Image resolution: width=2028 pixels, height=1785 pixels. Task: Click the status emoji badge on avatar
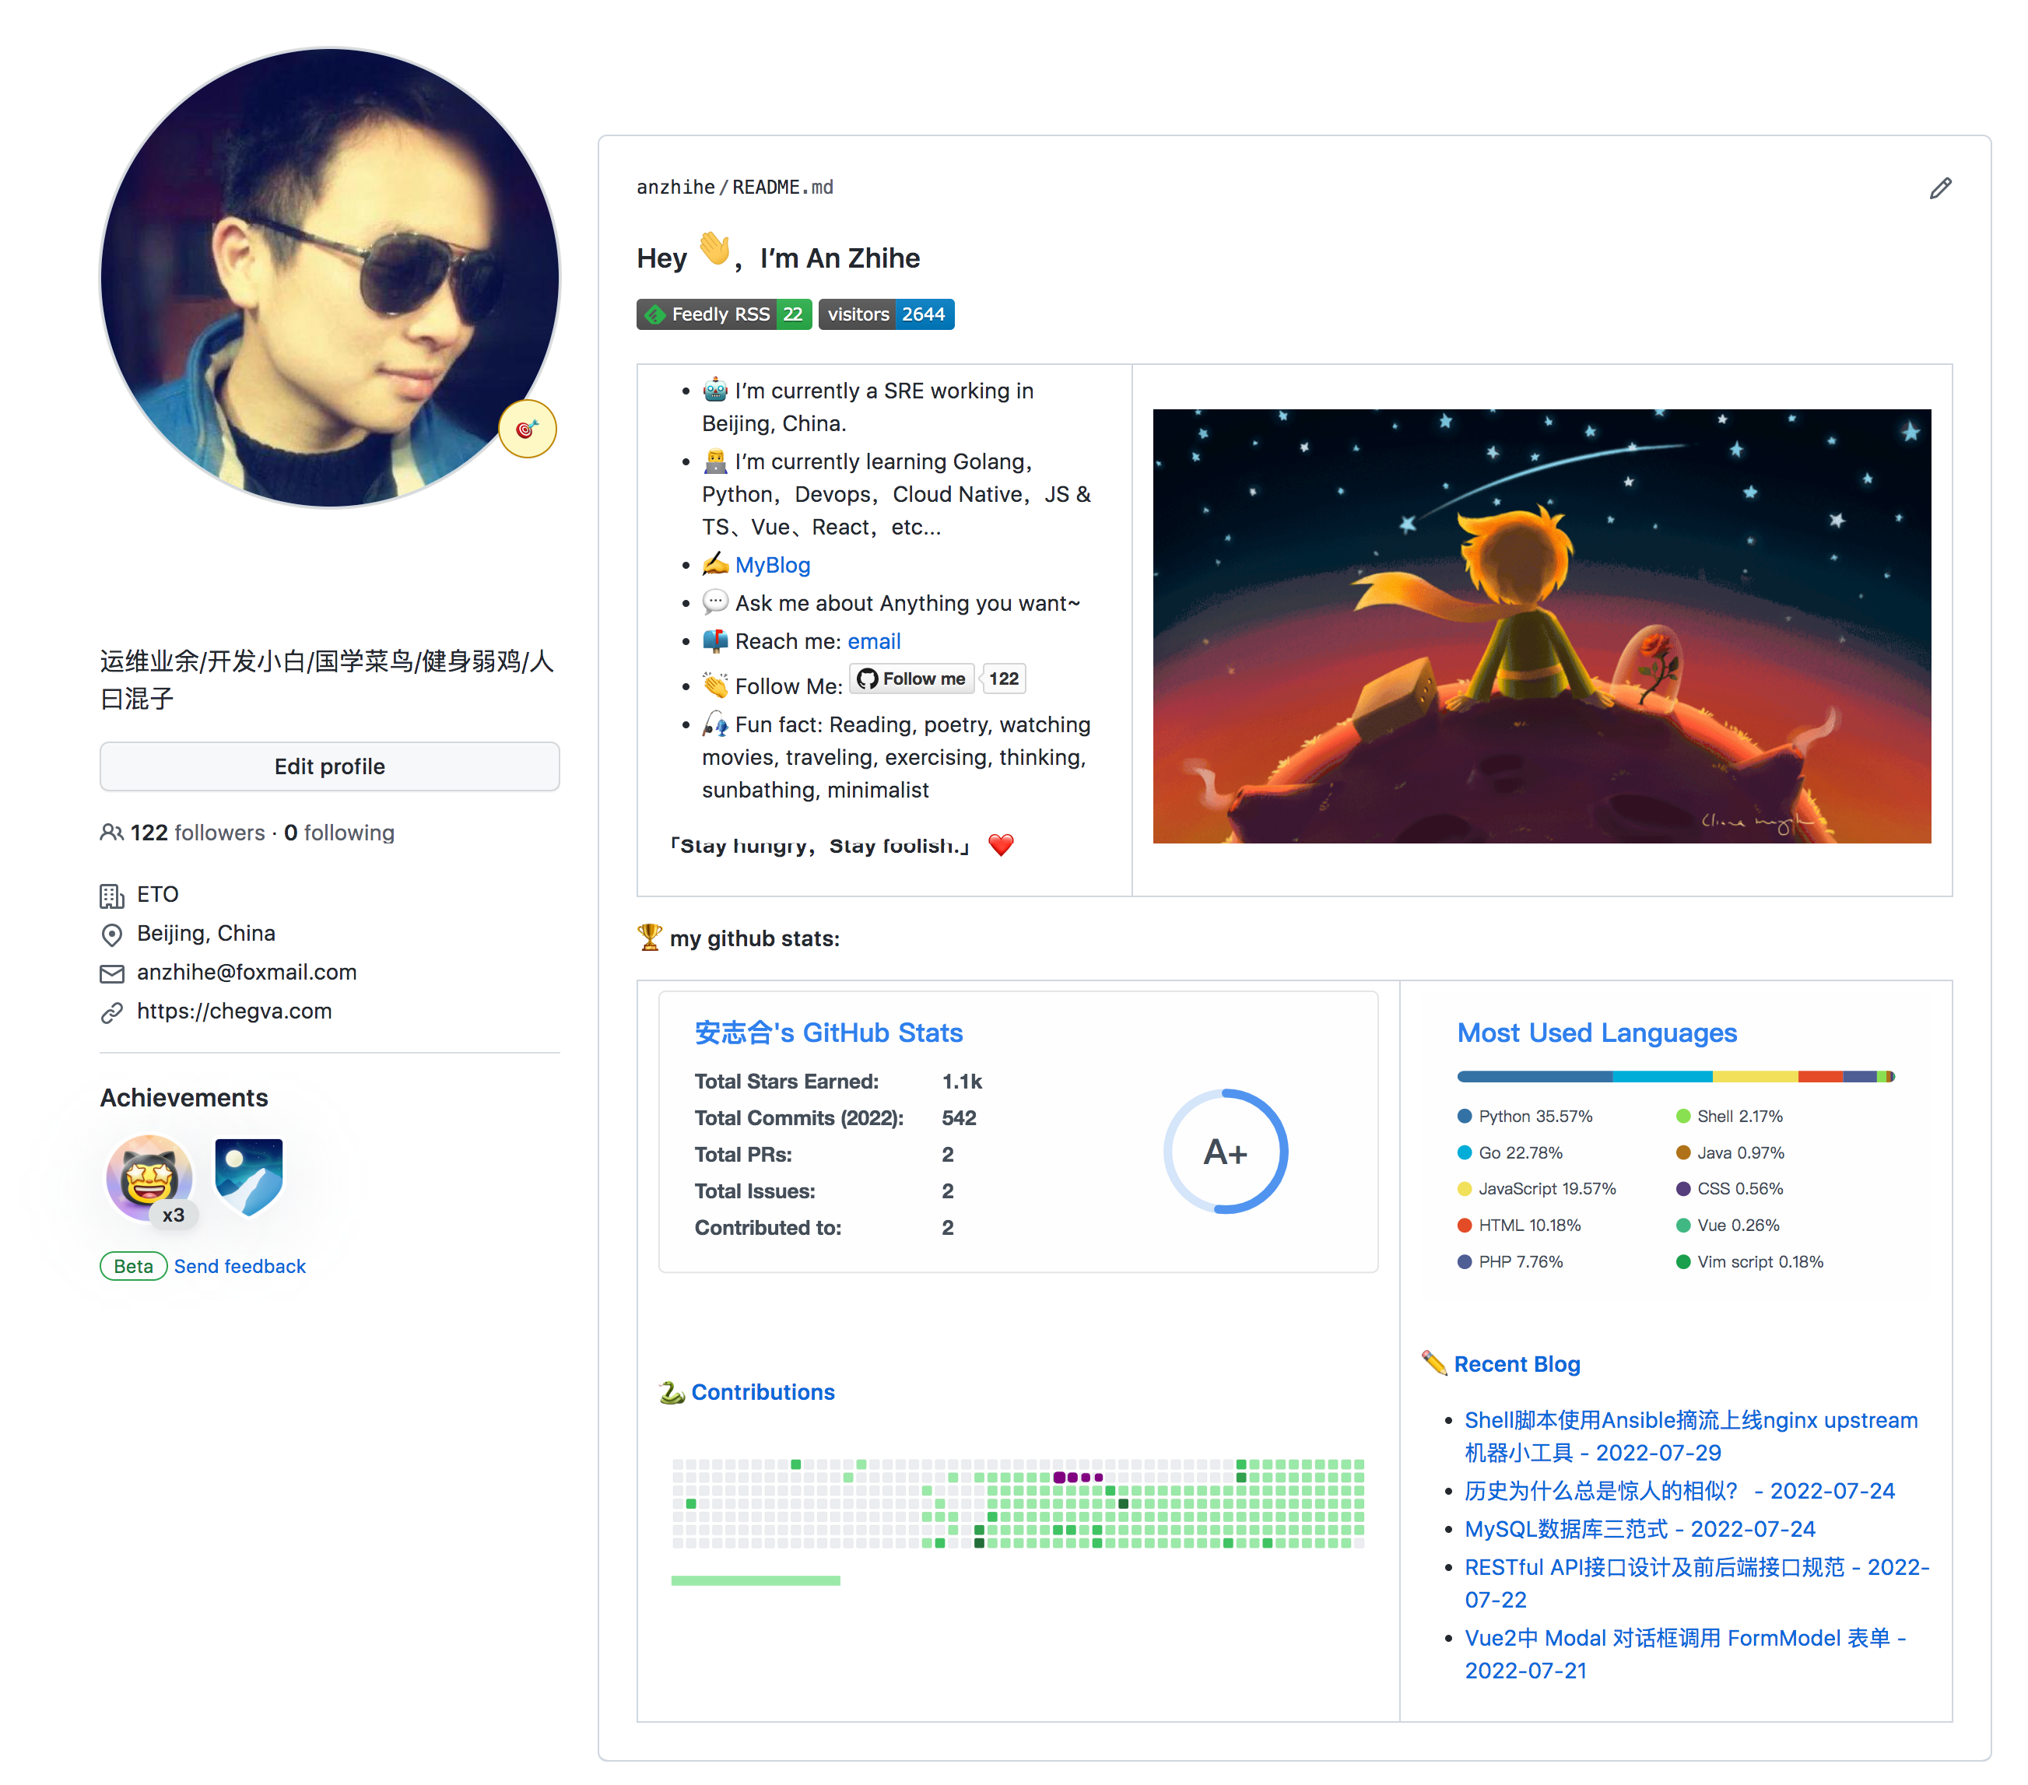point(527,429)
